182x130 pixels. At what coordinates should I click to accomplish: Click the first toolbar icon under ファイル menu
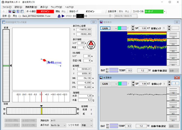[x=3, y=11]
